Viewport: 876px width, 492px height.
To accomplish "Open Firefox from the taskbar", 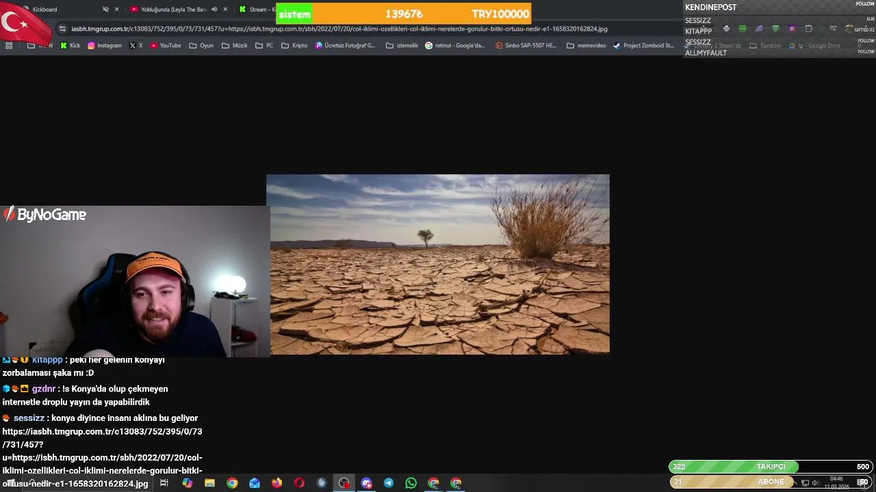I will (276, 483).
